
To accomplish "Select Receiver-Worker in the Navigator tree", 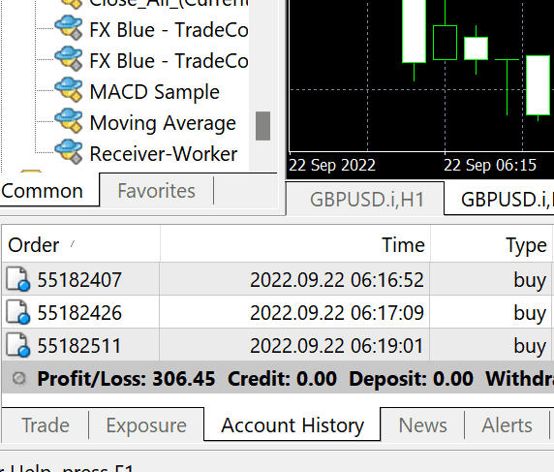I will pos(164,154).
